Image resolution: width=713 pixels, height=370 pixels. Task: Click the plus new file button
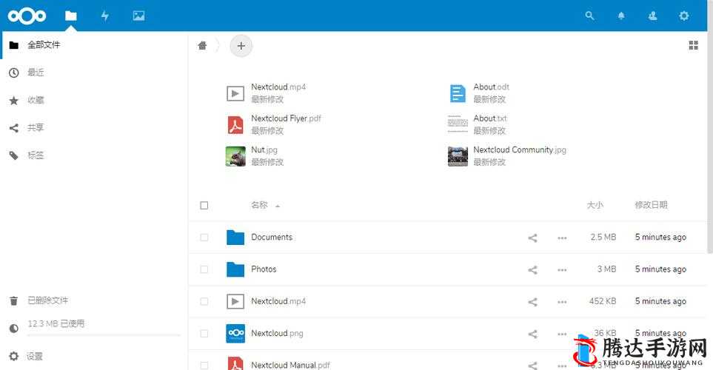[x=241, y=46]
